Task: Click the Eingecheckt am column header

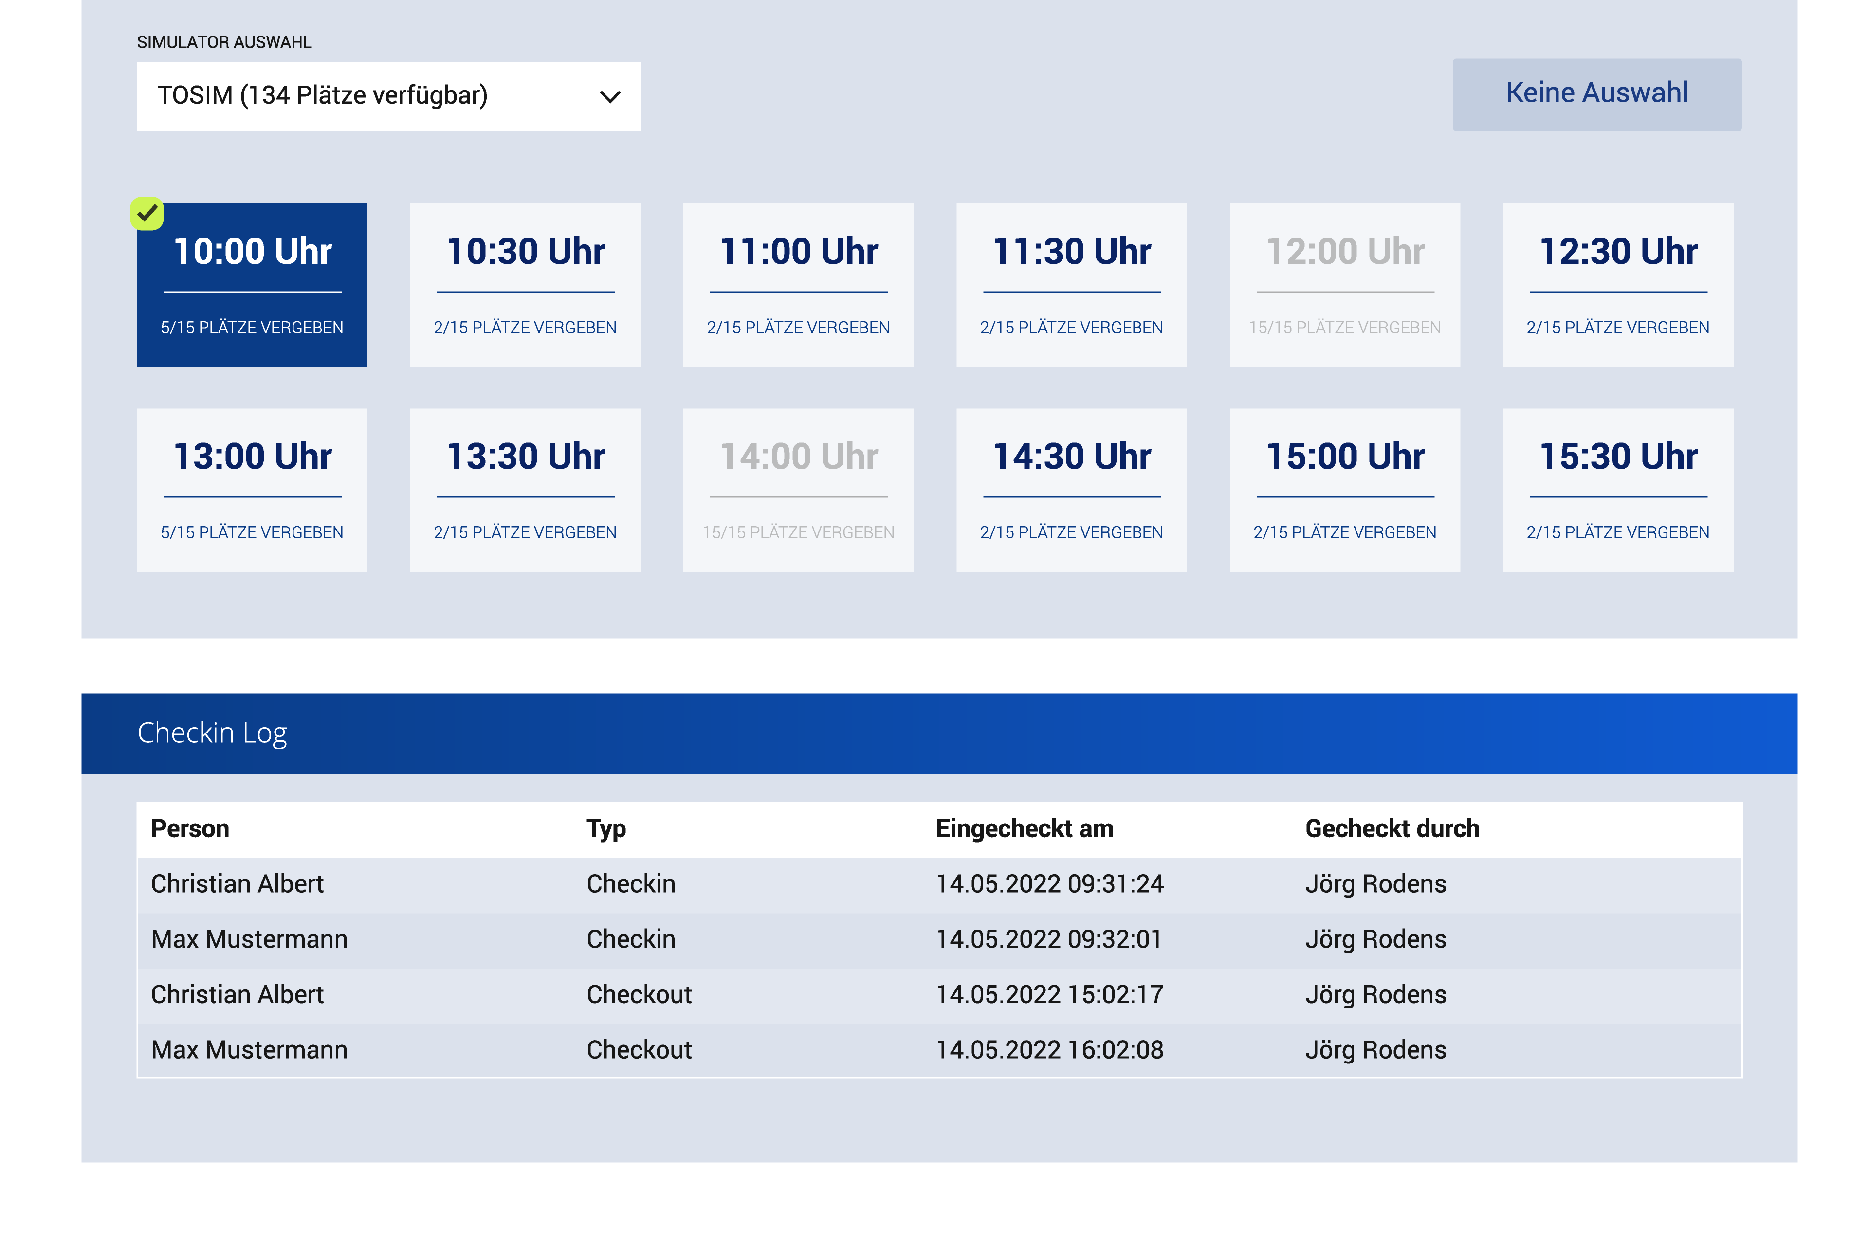Action: click(x=1024, y=829)
